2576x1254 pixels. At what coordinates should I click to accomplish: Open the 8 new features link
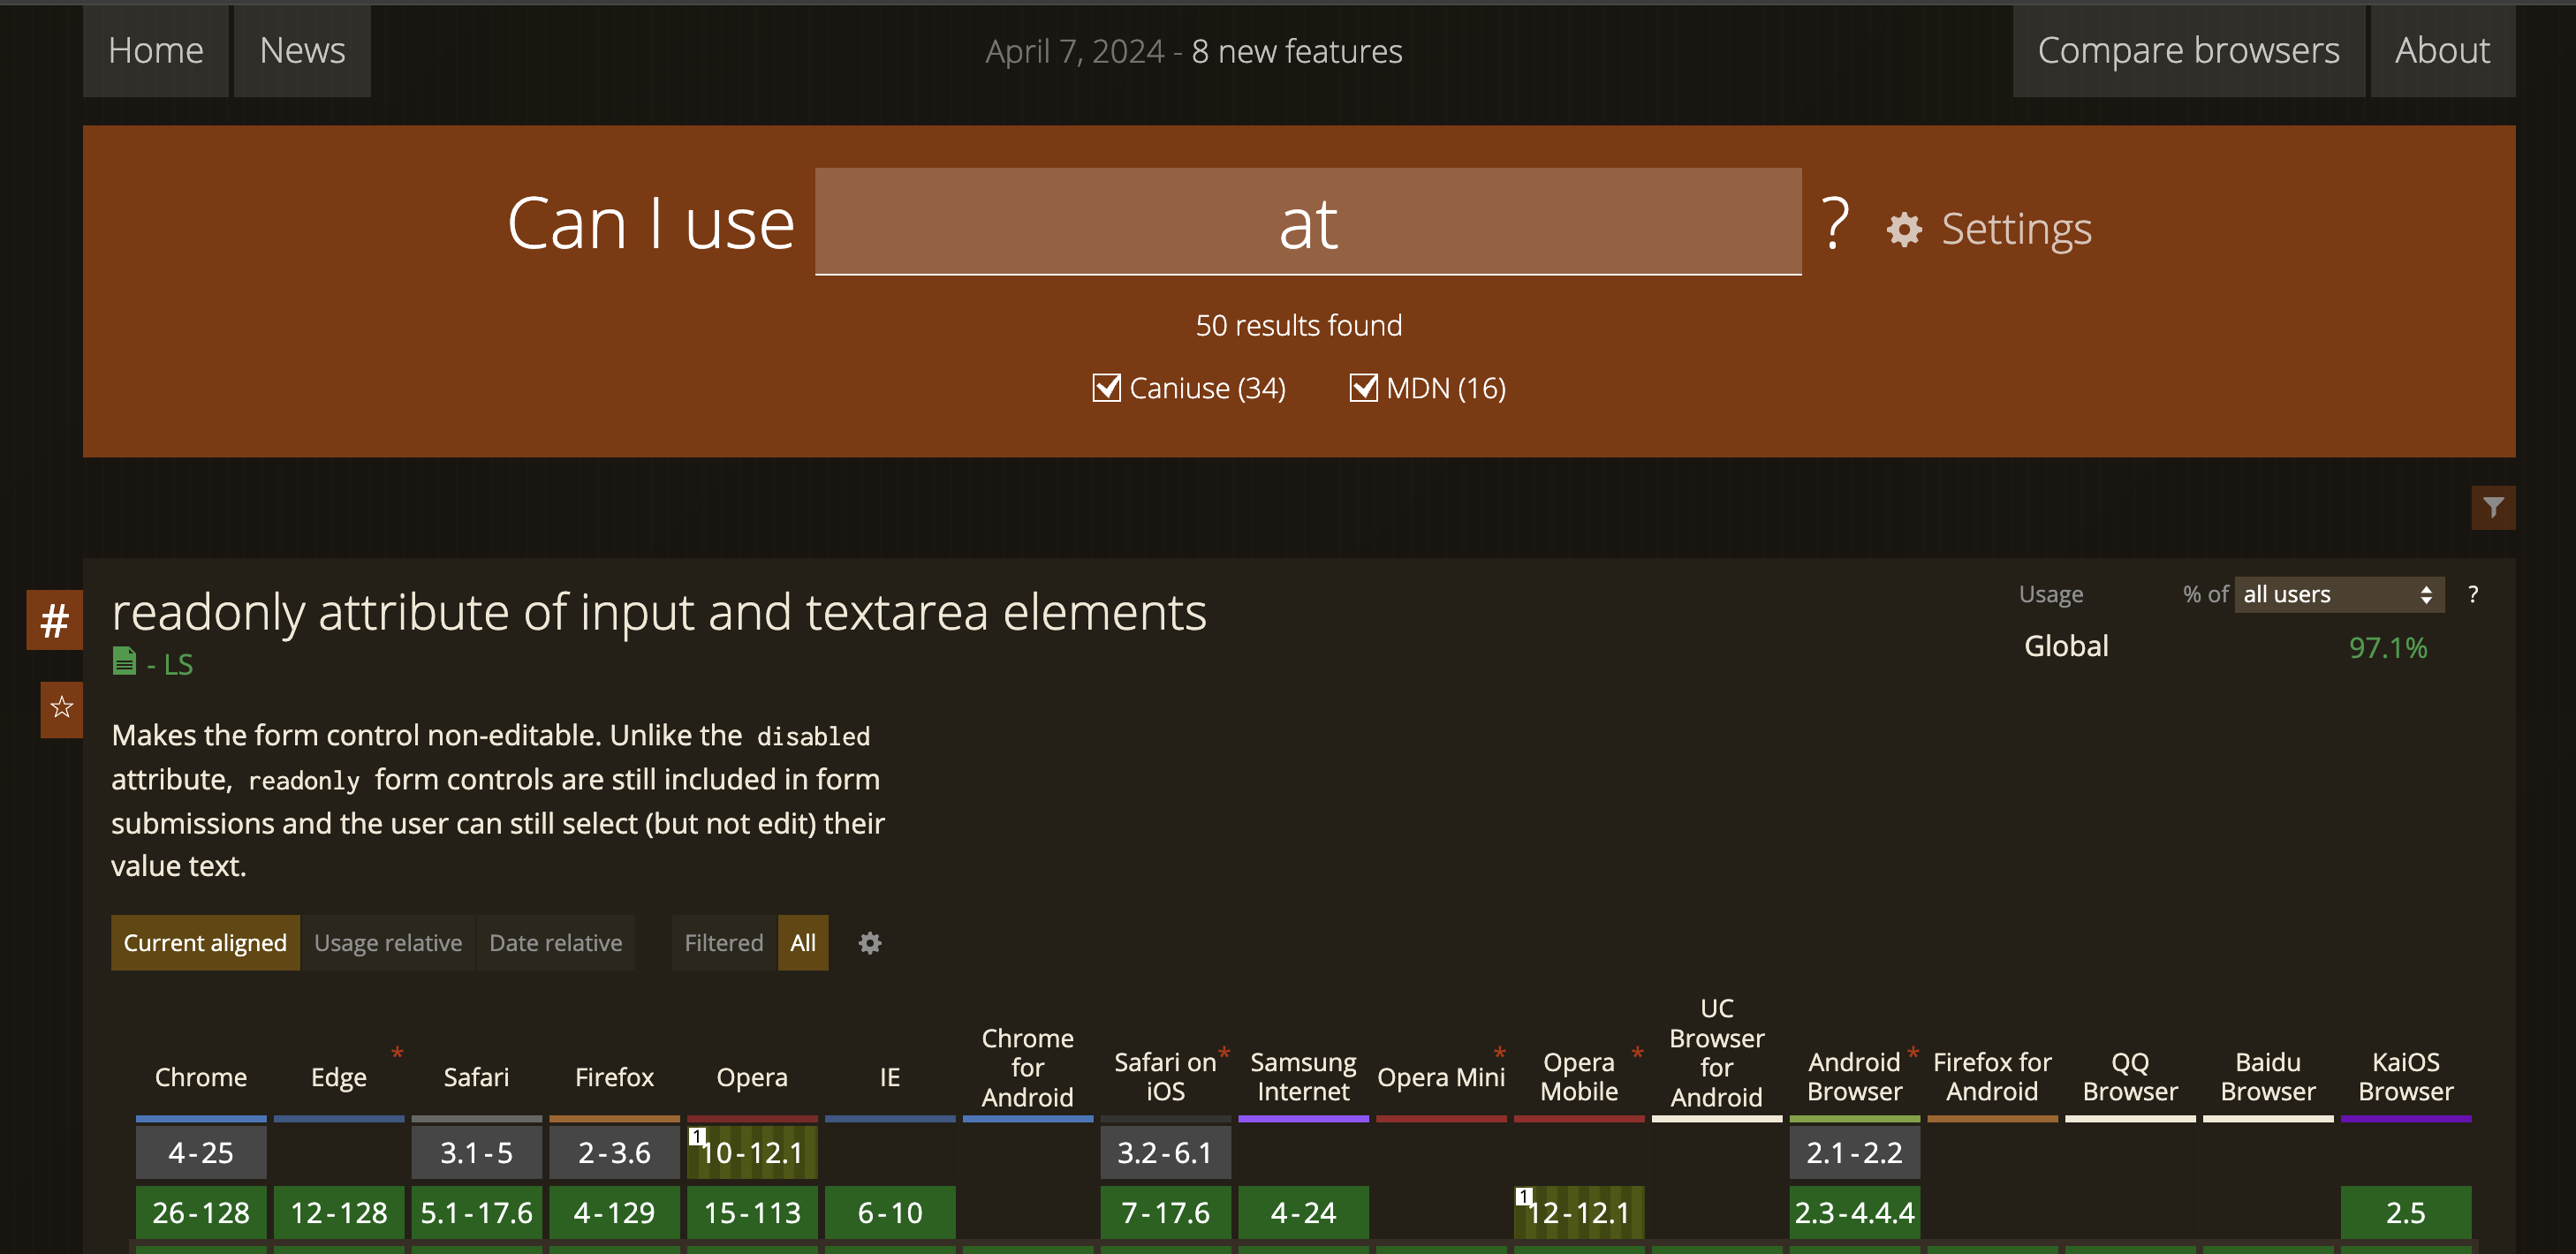click(x=1296, y=52)
